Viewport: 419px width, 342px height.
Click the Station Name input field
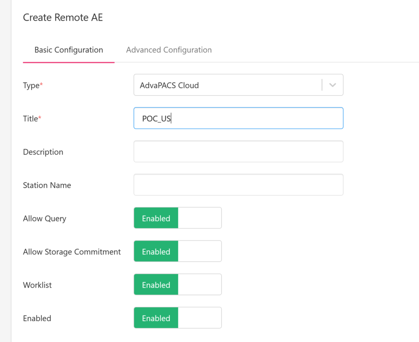(239, 184)
